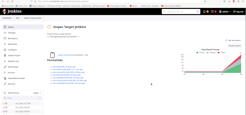This screenshot has width=246, height=115.
Task: Open Last unsuccessful build (#9) permalink
Action: (x=70, y=80)
